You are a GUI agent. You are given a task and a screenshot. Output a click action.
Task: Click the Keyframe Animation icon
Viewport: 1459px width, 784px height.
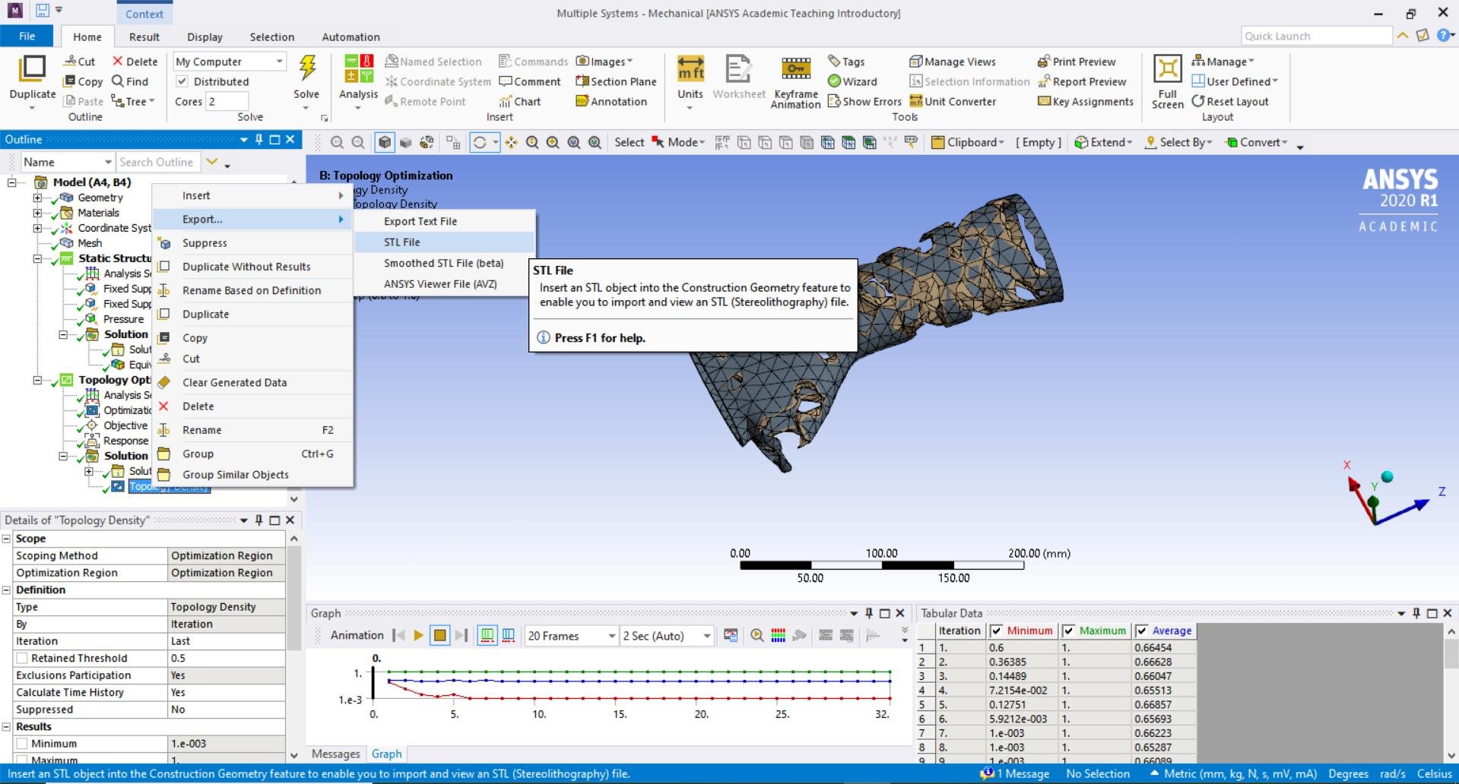(x=795, y=68)
